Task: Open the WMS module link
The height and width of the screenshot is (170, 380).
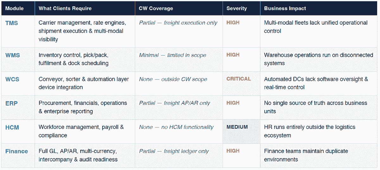Action: tap(13, 55)
